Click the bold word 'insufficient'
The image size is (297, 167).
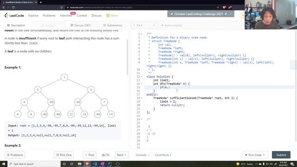pos(27,38)
